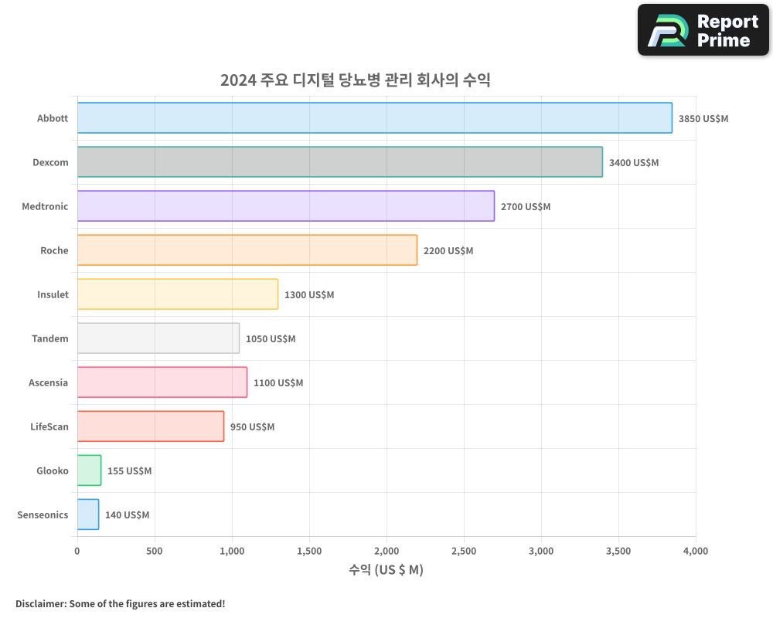The image size is (773, 618).
Task: Select the Roche orange bar
Action: click(x=247, y=250)
